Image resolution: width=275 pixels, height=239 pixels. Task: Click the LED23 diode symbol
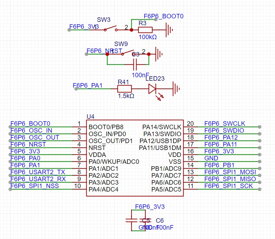[153, 89]
